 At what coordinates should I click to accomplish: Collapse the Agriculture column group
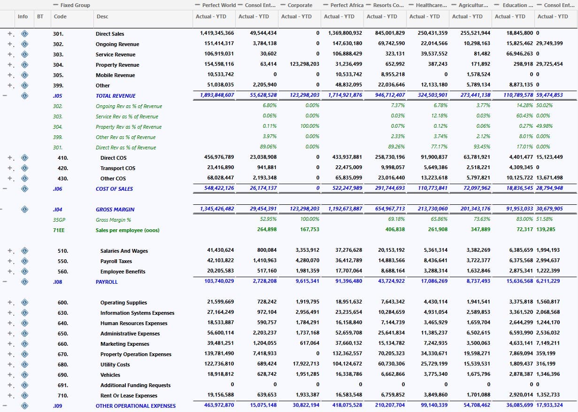(454, 5)
